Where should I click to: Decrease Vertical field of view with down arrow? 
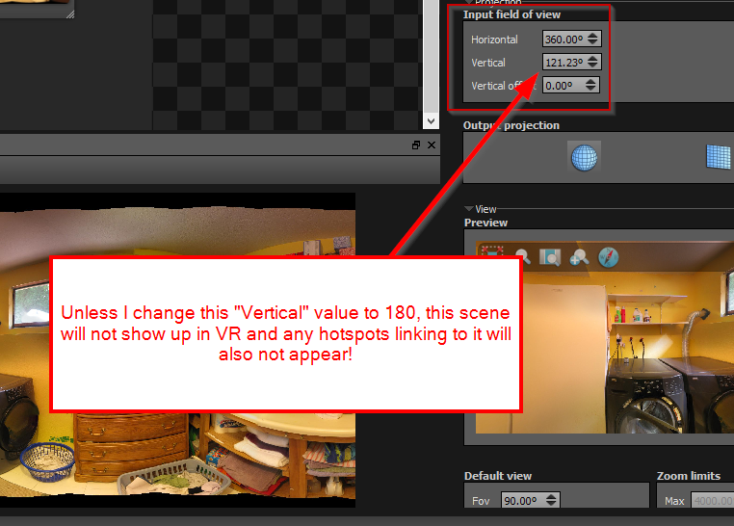pos(593,66)
